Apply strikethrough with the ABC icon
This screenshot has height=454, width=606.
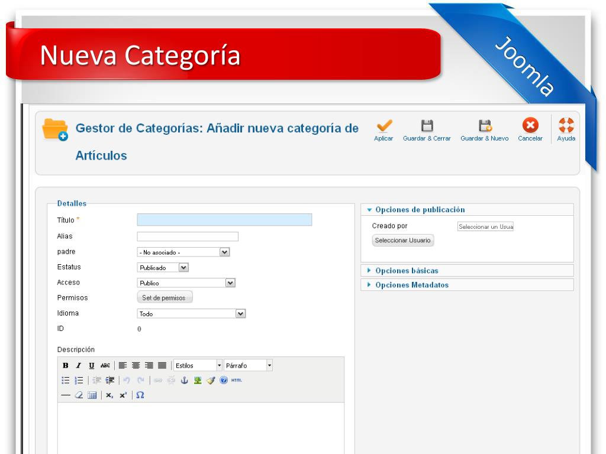105,365
